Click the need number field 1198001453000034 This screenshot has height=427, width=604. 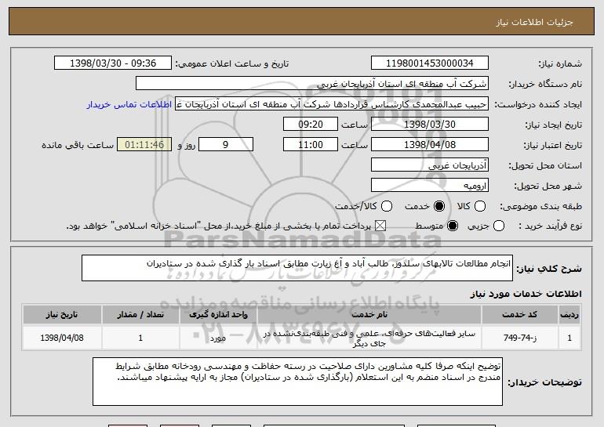(430, 63)
